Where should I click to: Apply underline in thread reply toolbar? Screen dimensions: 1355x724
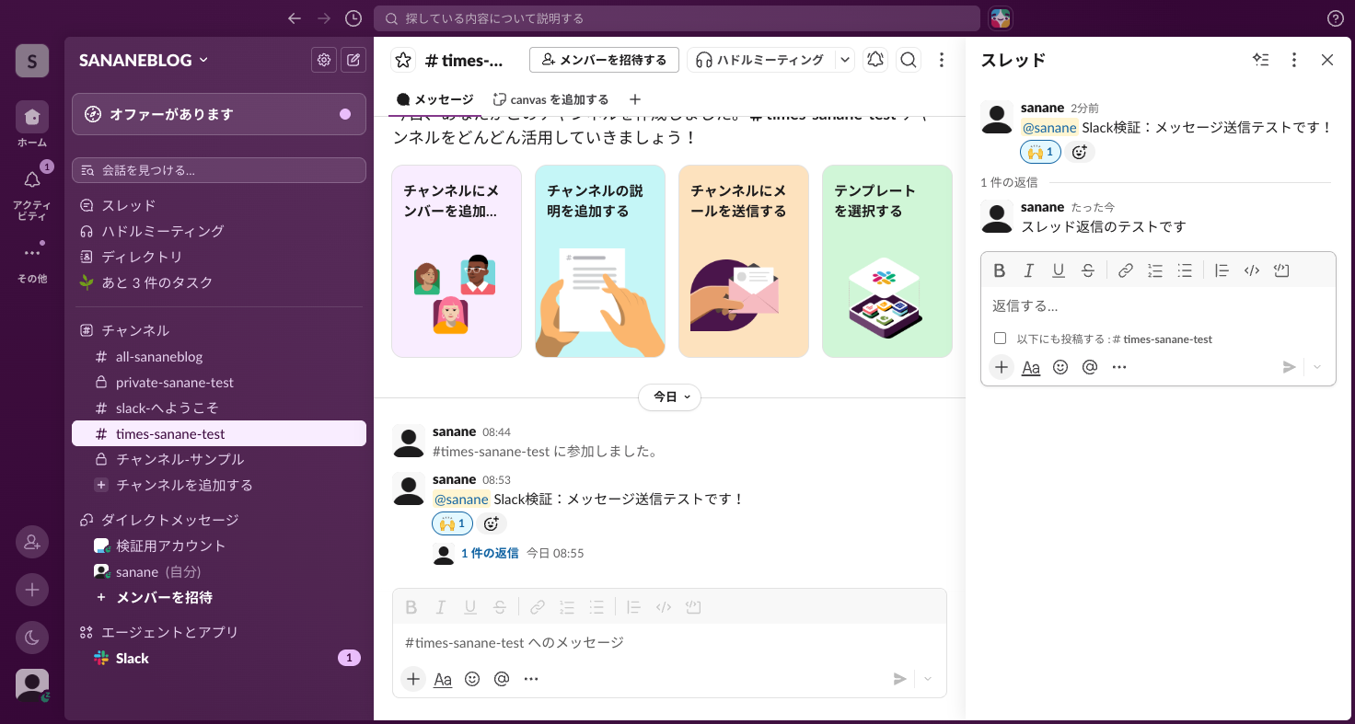[1059, 270]
